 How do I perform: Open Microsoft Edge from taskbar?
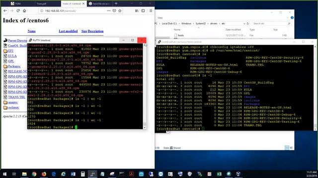pyautogui.click(x=54, y=174)
